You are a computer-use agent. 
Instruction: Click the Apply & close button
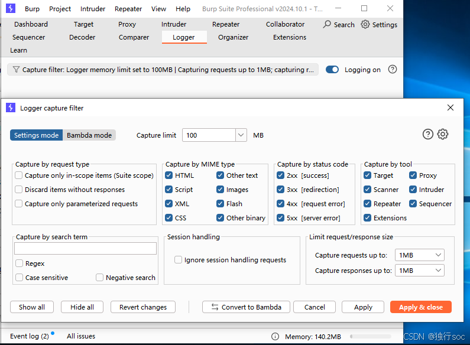421,307
